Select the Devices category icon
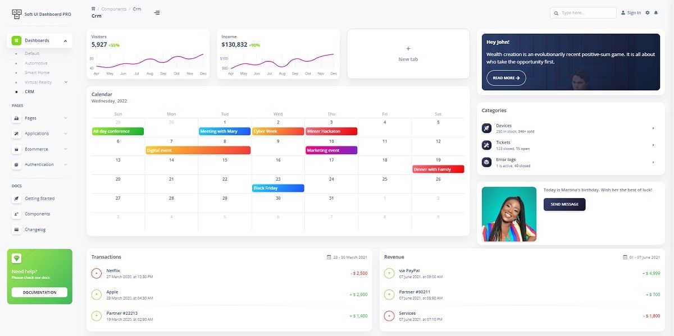 click(486, 127)
